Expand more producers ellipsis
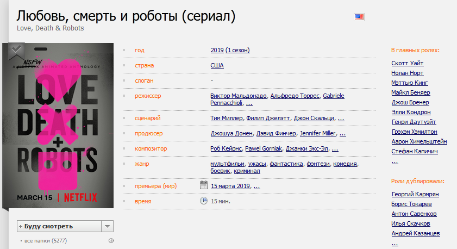 pos(343,133)
